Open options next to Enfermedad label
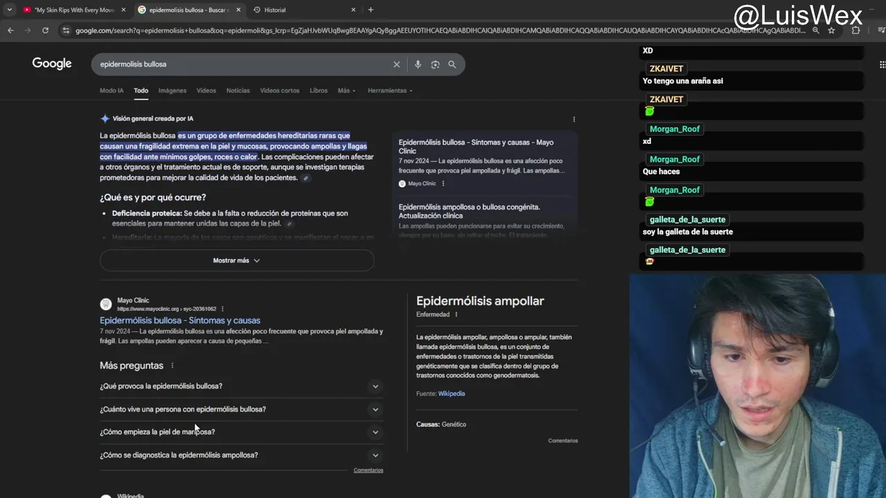This screenshot has width=886, height=498. pyautogui.click(x=456, y=315)
